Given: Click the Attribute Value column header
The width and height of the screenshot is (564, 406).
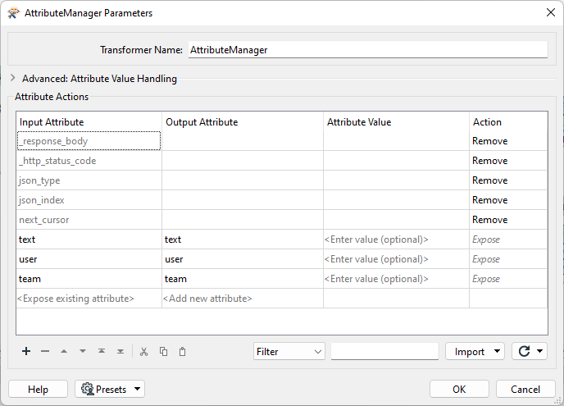Looking at the screenshot, I should pyautogui.click(x=396, y=122).
